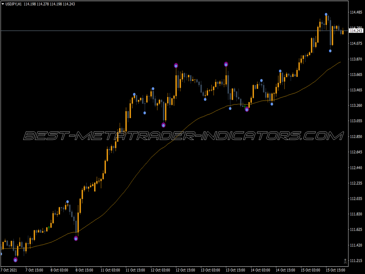Screen dimensions: 365x274
Task: Click the blue dot above the 8 Oct high near 112.035
Action: 67,201
